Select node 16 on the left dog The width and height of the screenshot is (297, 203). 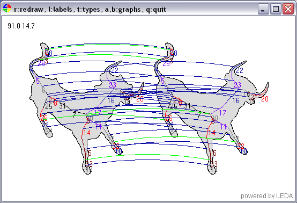click(111, 100)
